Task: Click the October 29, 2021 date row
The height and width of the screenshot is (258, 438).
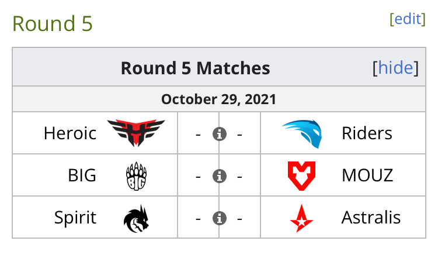Action: [x=219, y=99]
